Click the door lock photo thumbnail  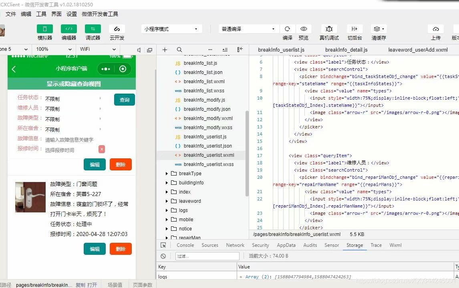point(30,197)
